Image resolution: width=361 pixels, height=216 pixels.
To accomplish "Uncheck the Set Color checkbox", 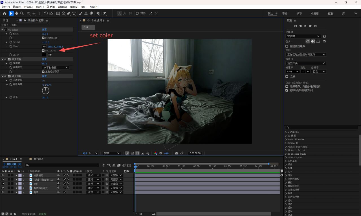I will 43,51.
